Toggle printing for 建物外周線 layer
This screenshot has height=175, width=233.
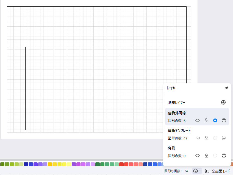(x=224, y=120)
